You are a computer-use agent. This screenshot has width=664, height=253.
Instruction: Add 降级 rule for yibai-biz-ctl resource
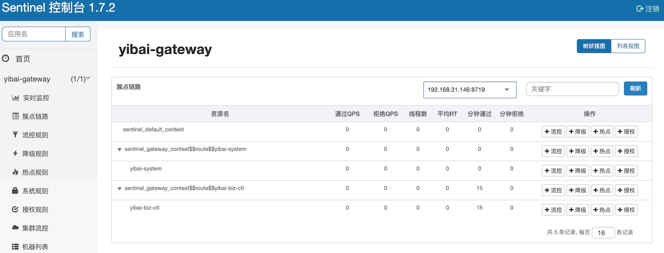pos(577,210)
